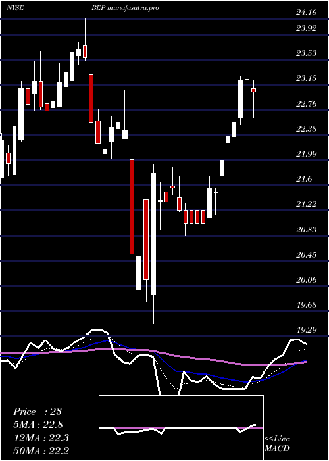This screenshot has width=329, height=461.
Task: Click the tall white candle rising to 21.8
Action: (153, 234)
